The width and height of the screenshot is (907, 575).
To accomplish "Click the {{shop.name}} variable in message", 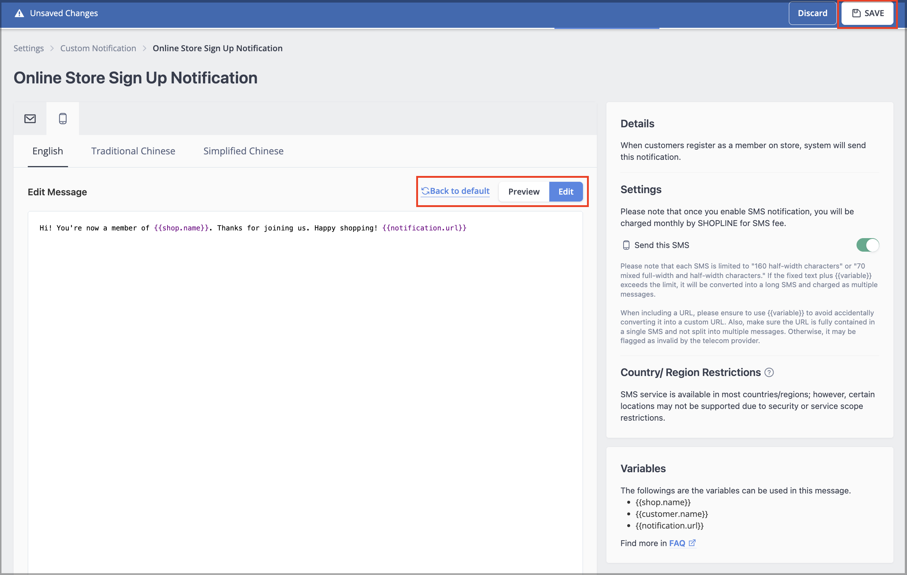I will tap(181, 228).
